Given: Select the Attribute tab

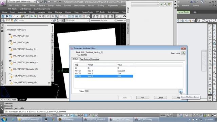Looking at the screenshot, I should click(x=75, y=59).
